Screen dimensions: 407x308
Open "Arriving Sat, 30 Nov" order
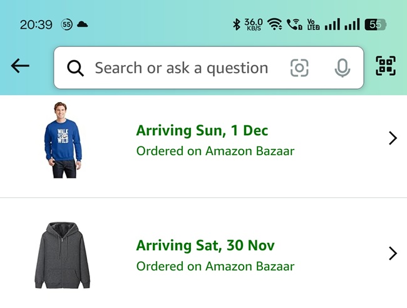pos(205,245)
